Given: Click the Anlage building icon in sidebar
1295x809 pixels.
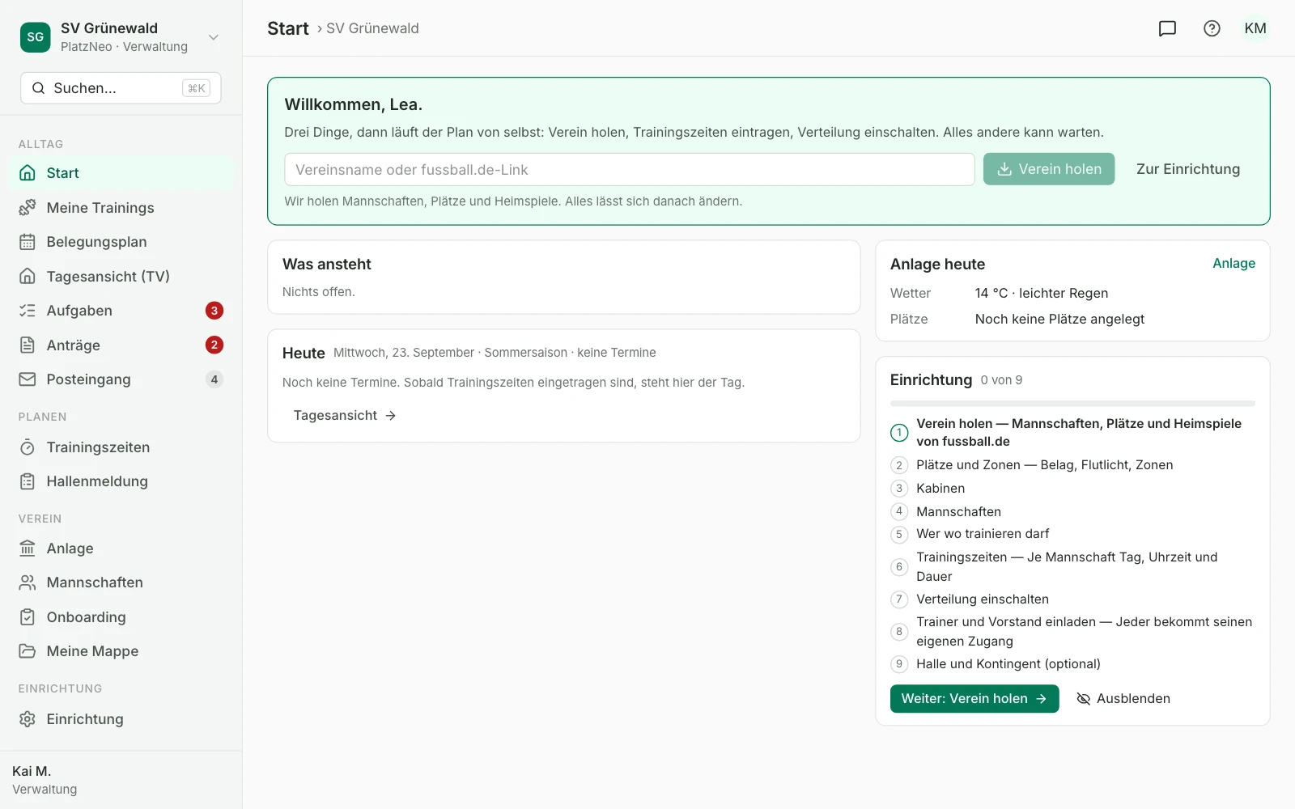Looking at the screenshot, I should [x=28, y=549].
